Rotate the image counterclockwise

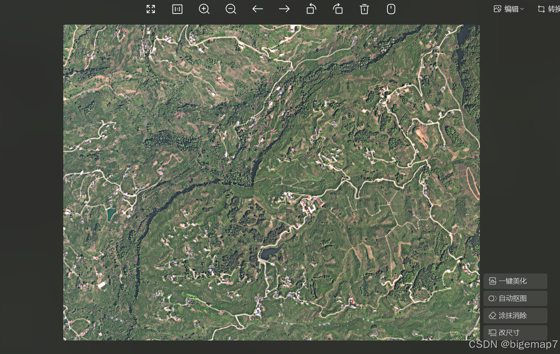[x=311, y=9]
